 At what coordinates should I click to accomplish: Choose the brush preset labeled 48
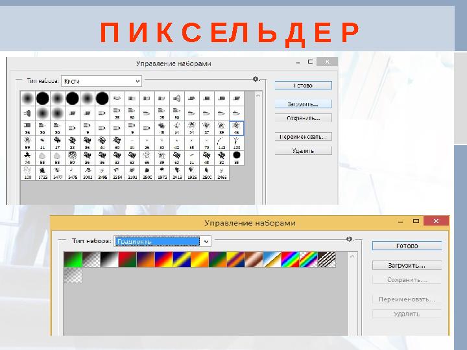[207, 158]
